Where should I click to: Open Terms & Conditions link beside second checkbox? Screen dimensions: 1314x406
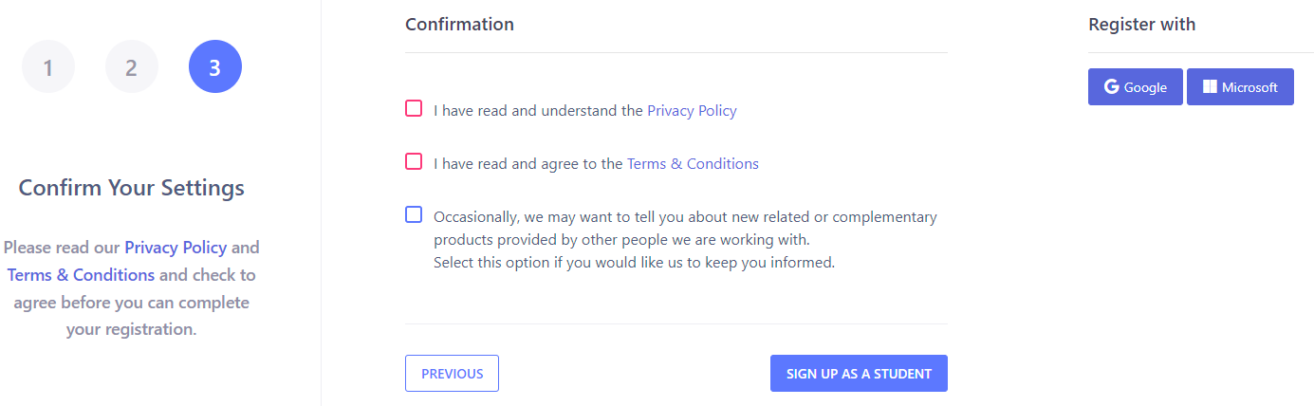click(693, 163)
